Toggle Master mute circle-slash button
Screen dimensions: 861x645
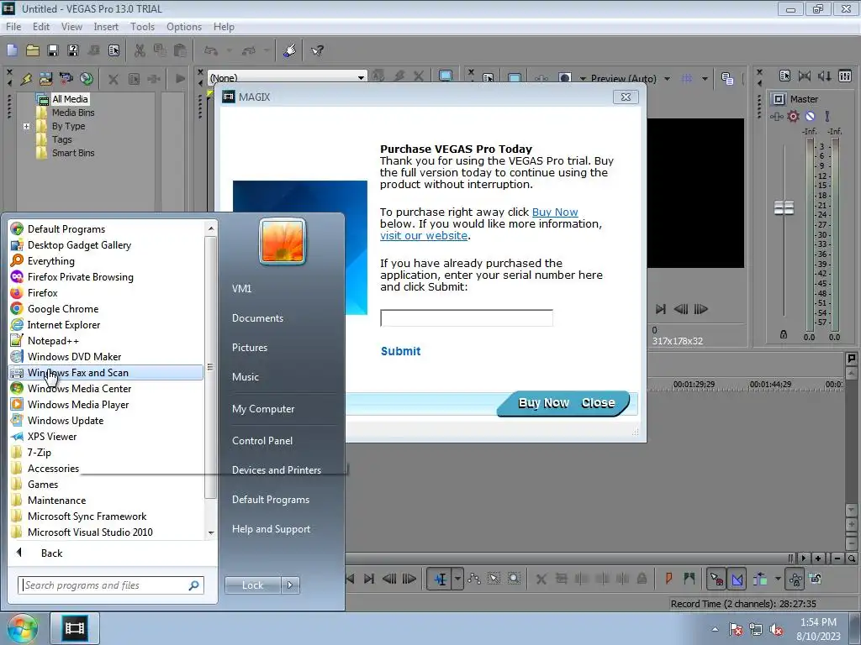pos(810,116)
